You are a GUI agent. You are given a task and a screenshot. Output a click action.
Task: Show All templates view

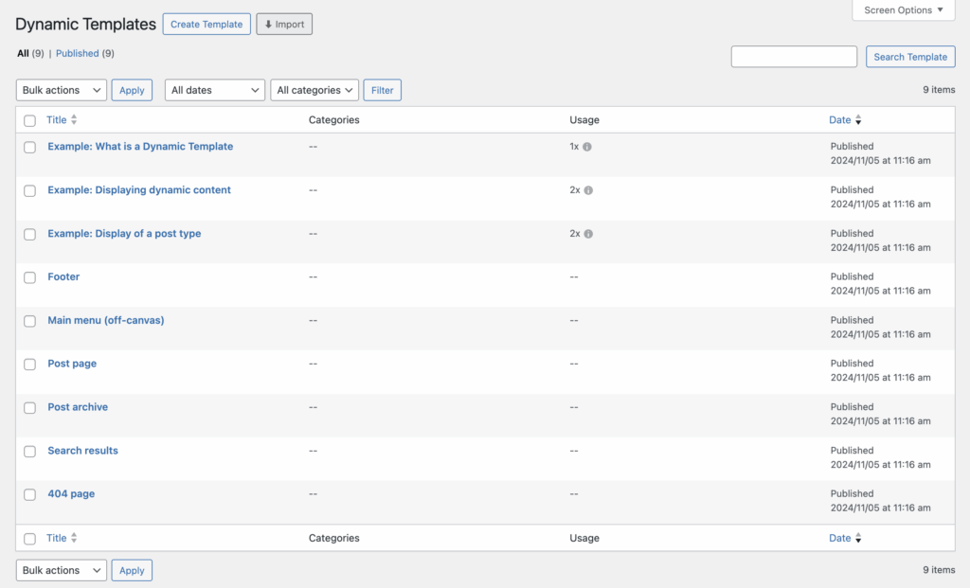click(23, 53)
